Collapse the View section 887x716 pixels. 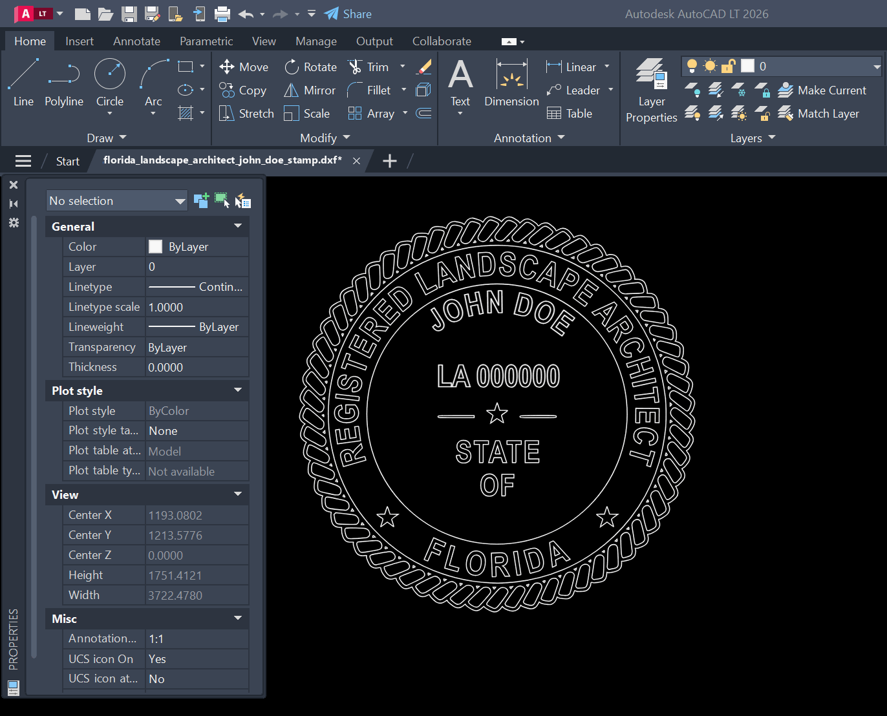tap(238, 494)
